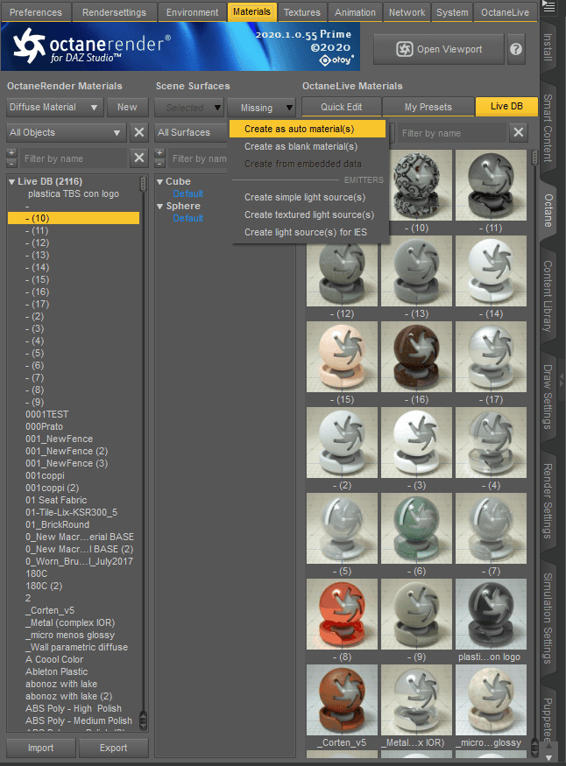
Task: Select the - (11) material thumbnail
Action: [491, 185]
